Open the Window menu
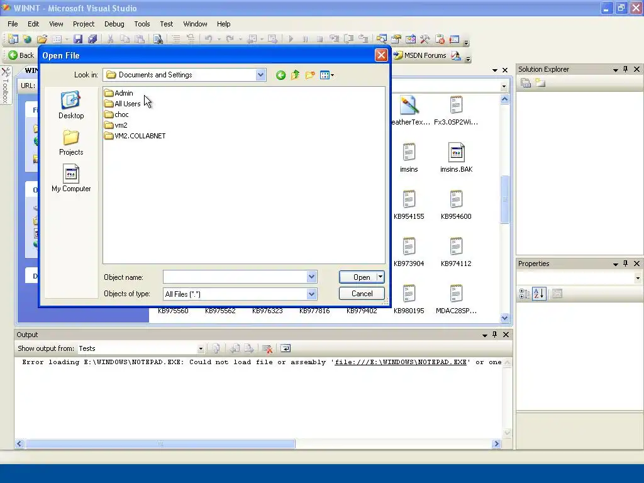Image resolution: width=644 pixels, height=483 pixels. click(x=195, y=24)
